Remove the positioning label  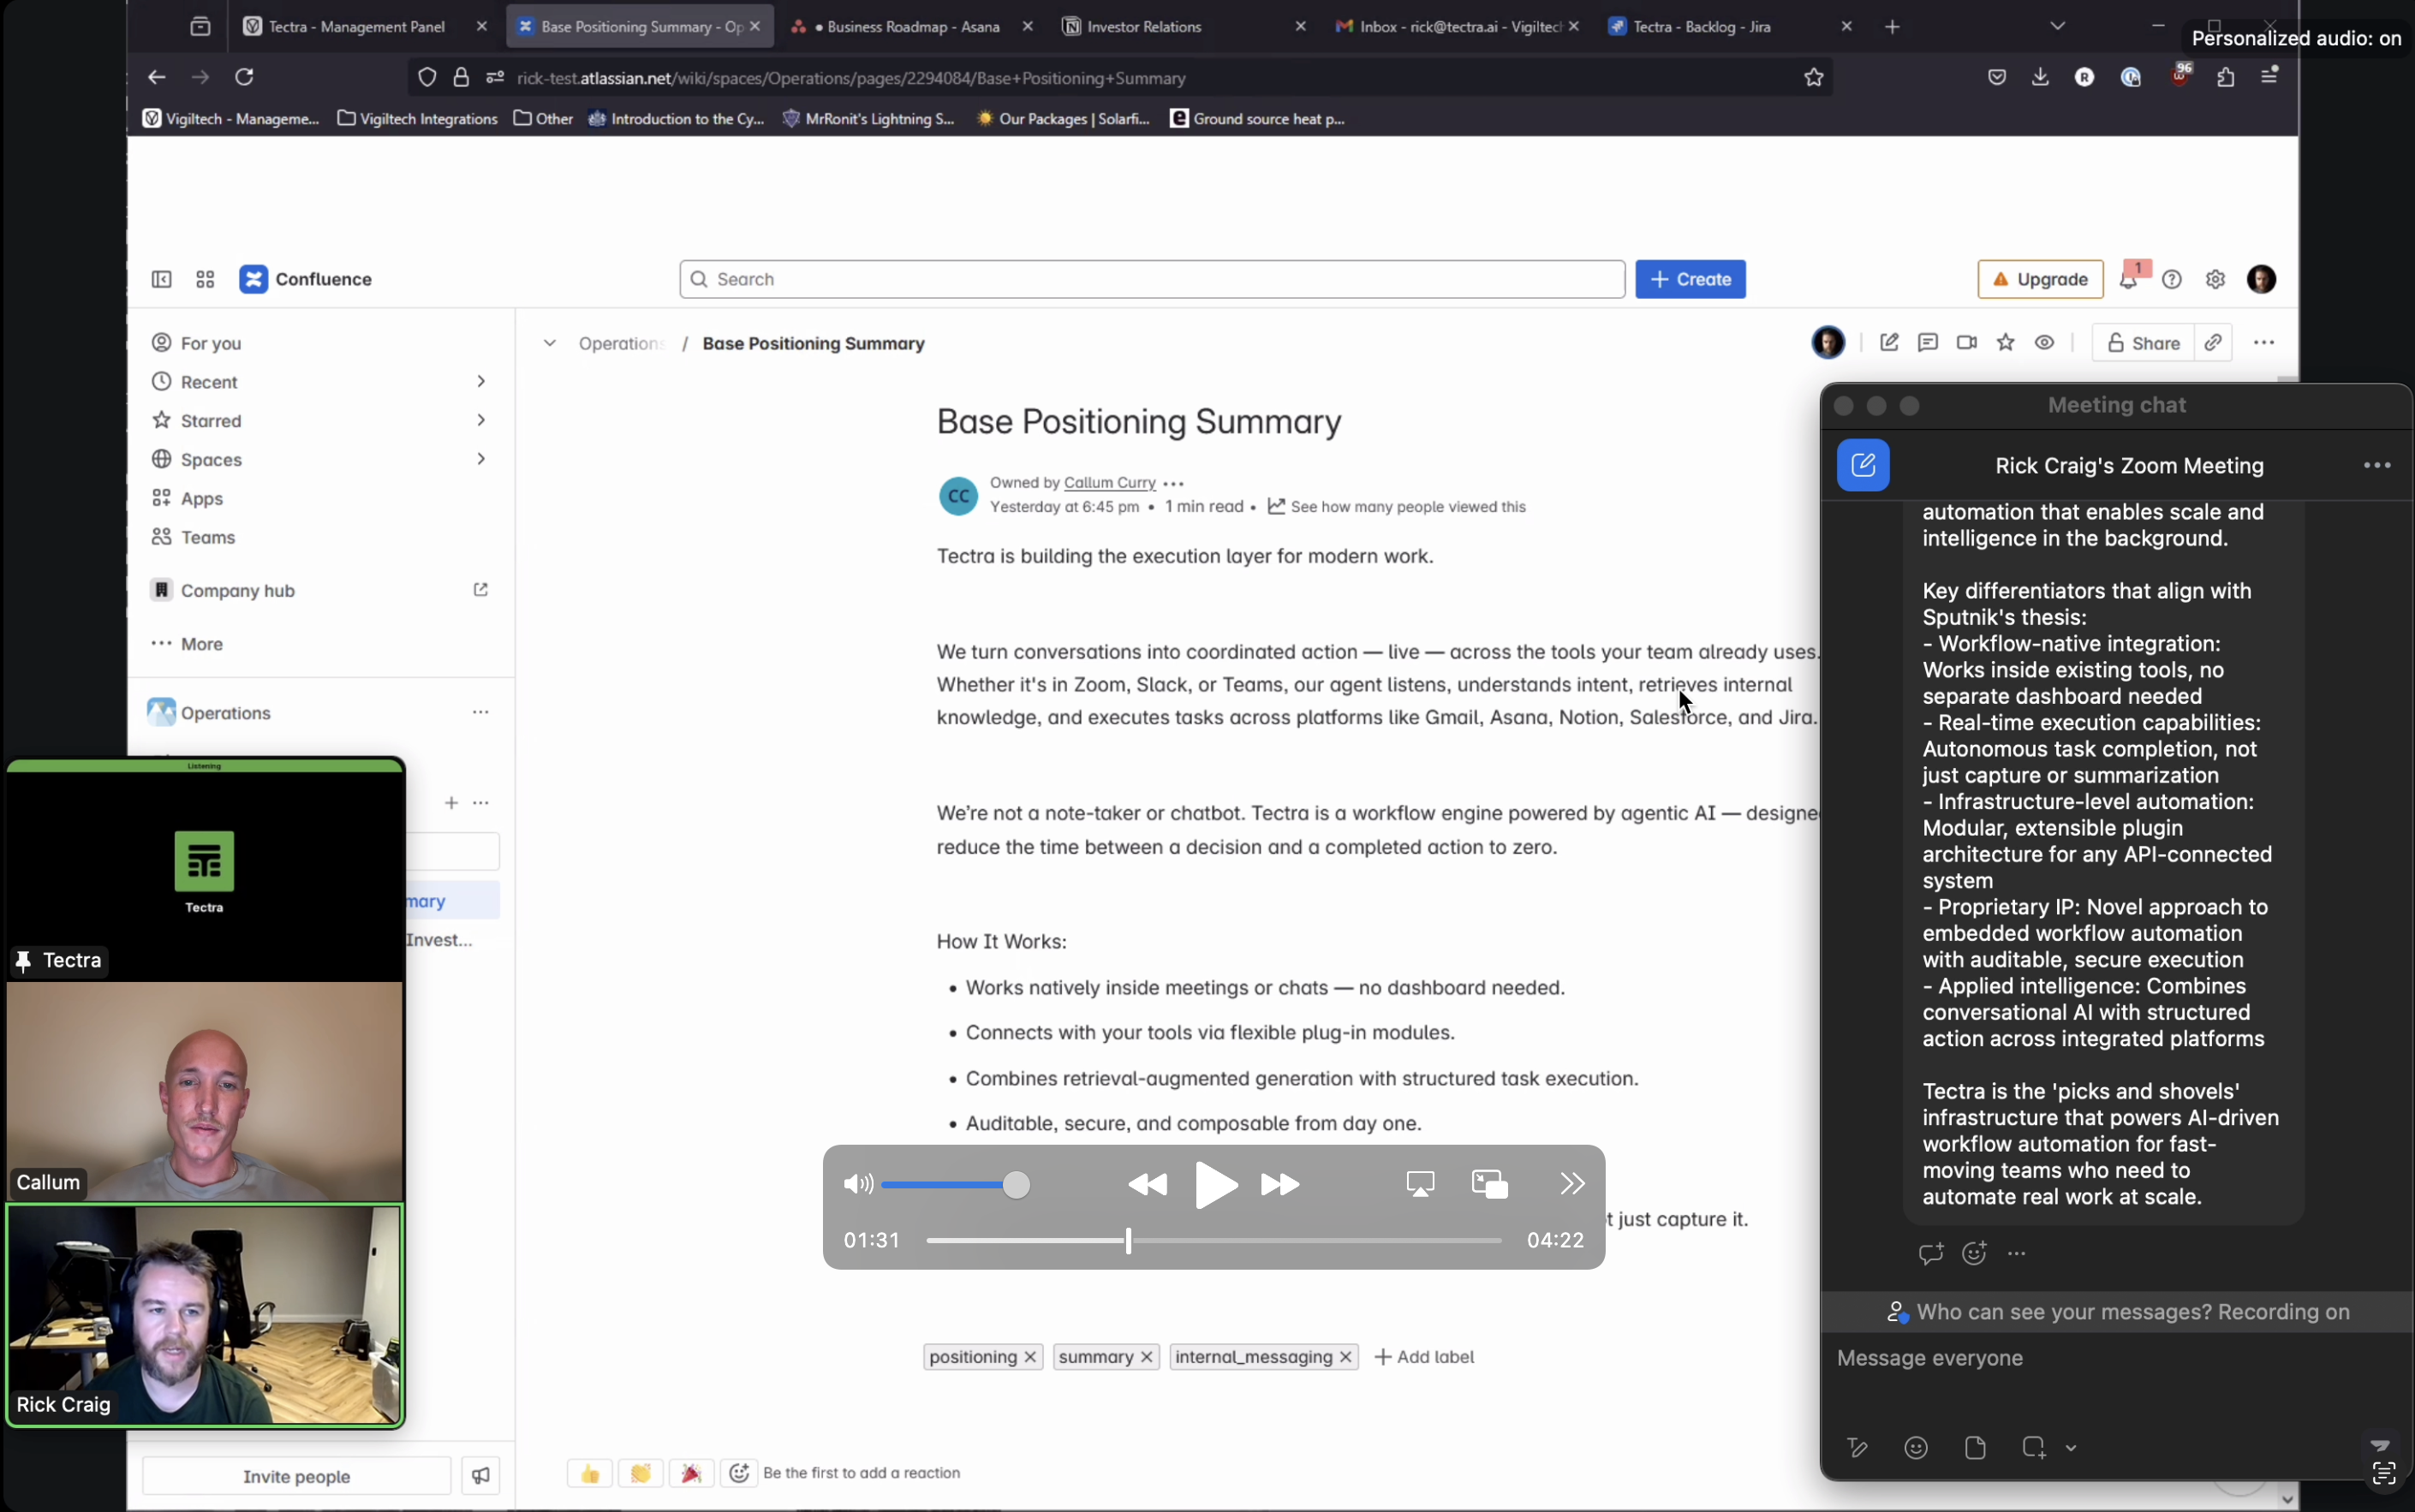click(x=1030, y=1357)
